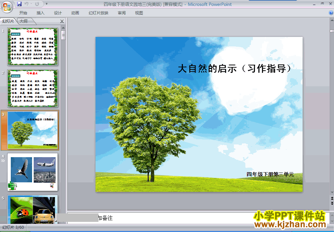Select the 幻灯片 pane tab
334x232 pixels.
(x=8, y=21)
